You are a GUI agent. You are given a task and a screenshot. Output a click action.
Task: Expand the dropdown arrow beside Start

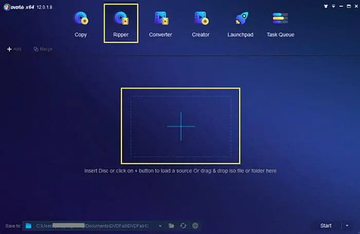[x=347, y=226]
